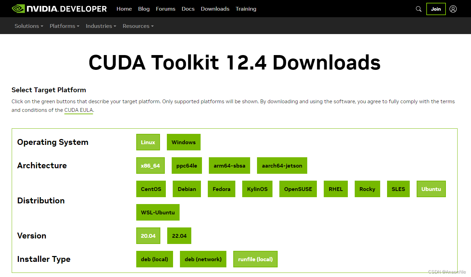This screenshot has height=277, width=471.
Task: Open the Docs menu item
Action: pos(188,9)
